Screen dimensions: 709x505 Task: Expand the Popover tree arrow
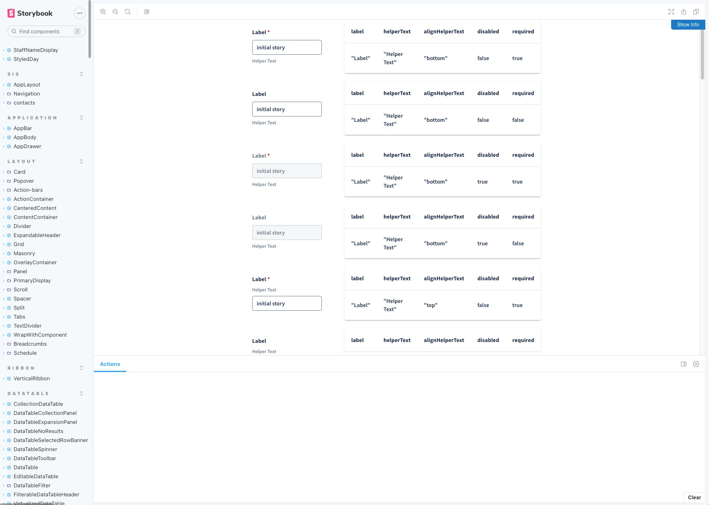(x=4, y=181)
